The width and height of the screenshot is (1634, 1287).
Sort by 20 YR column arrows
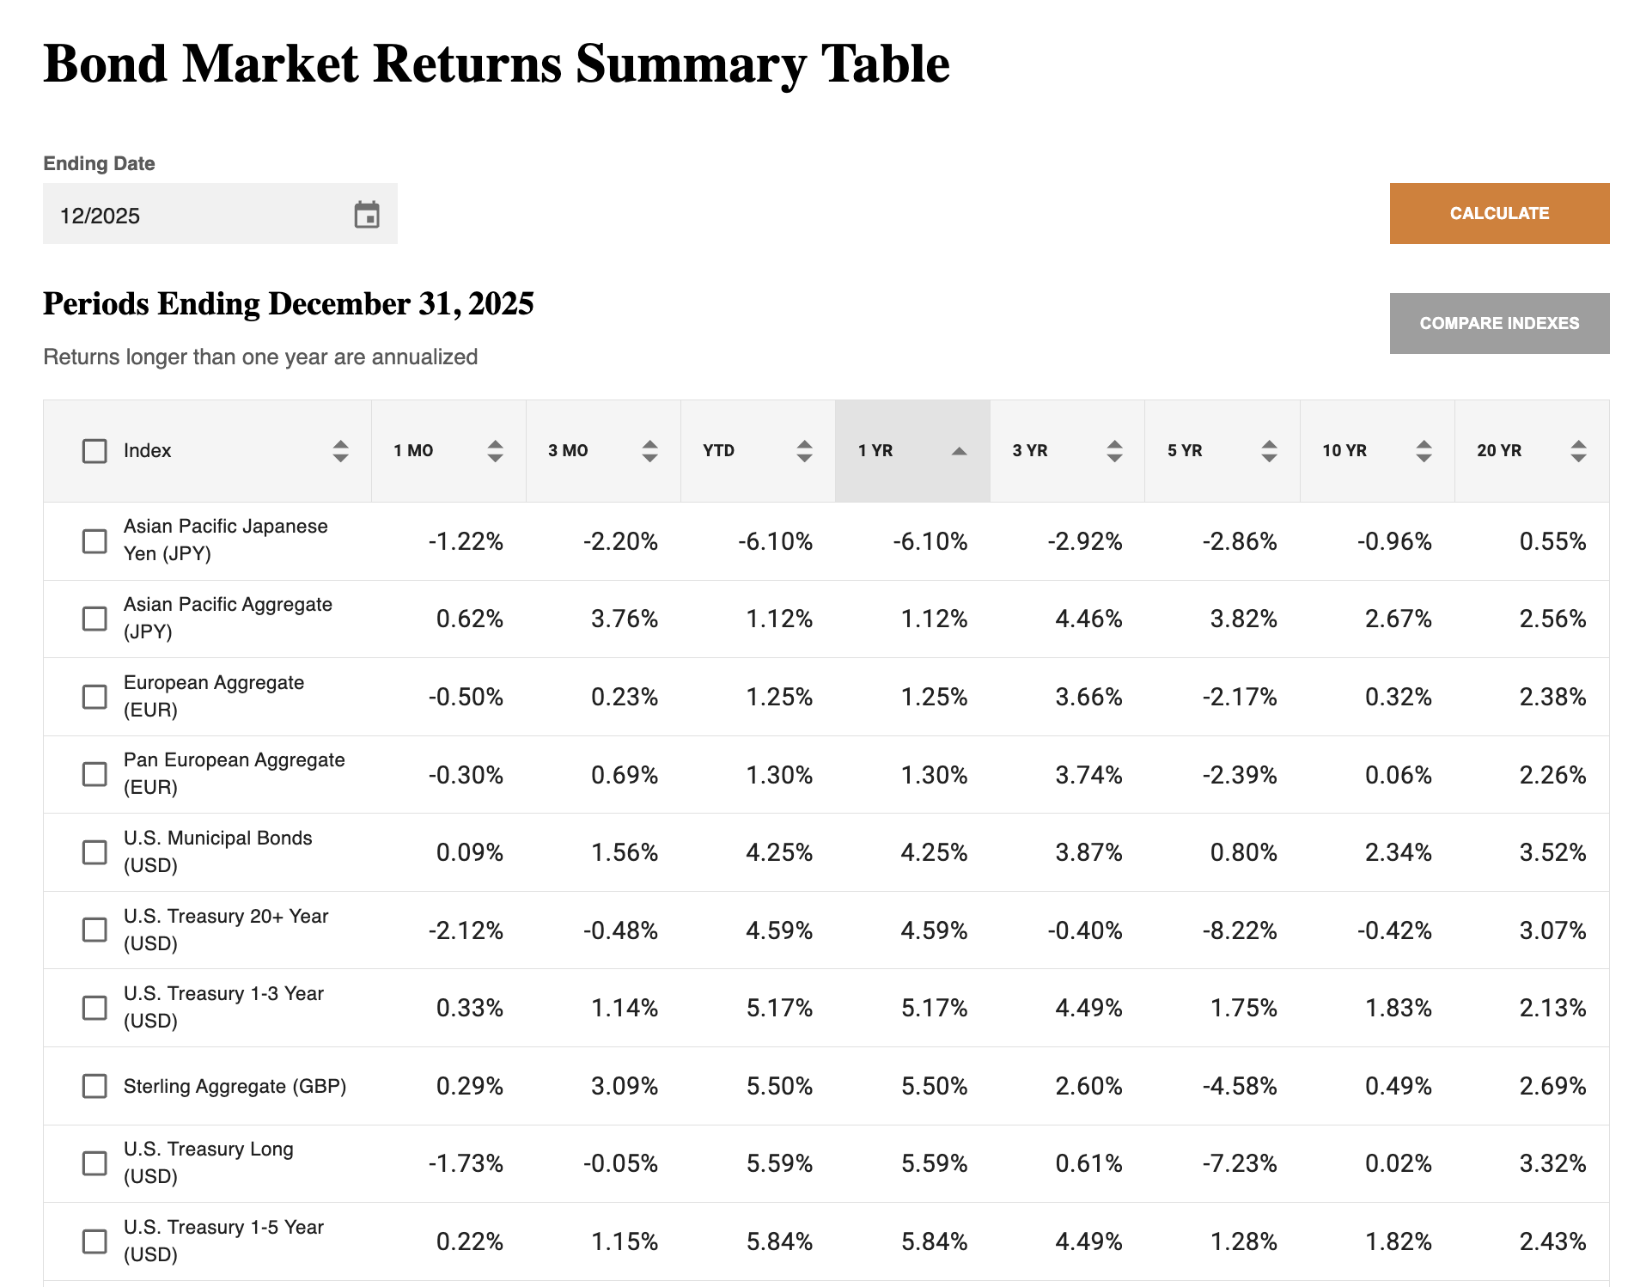tap(1578, 451)
